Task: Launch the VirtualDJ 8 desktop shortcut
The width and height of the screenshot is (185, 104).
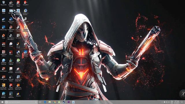Action: point(25,3)
